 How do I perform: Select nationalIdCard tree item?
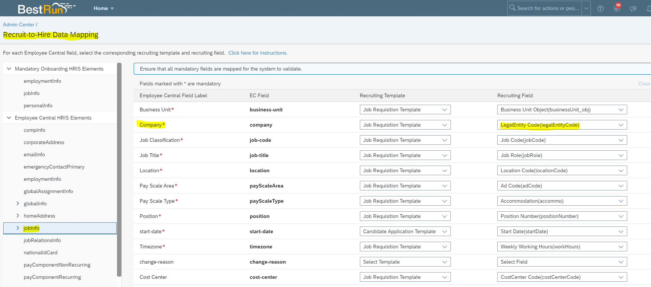click(40, 252)
